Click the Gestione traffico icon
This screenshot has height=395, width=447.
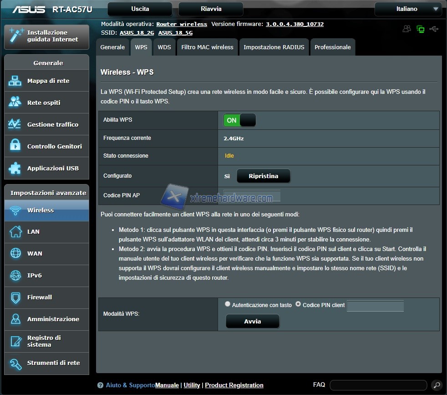coord(15,124)
